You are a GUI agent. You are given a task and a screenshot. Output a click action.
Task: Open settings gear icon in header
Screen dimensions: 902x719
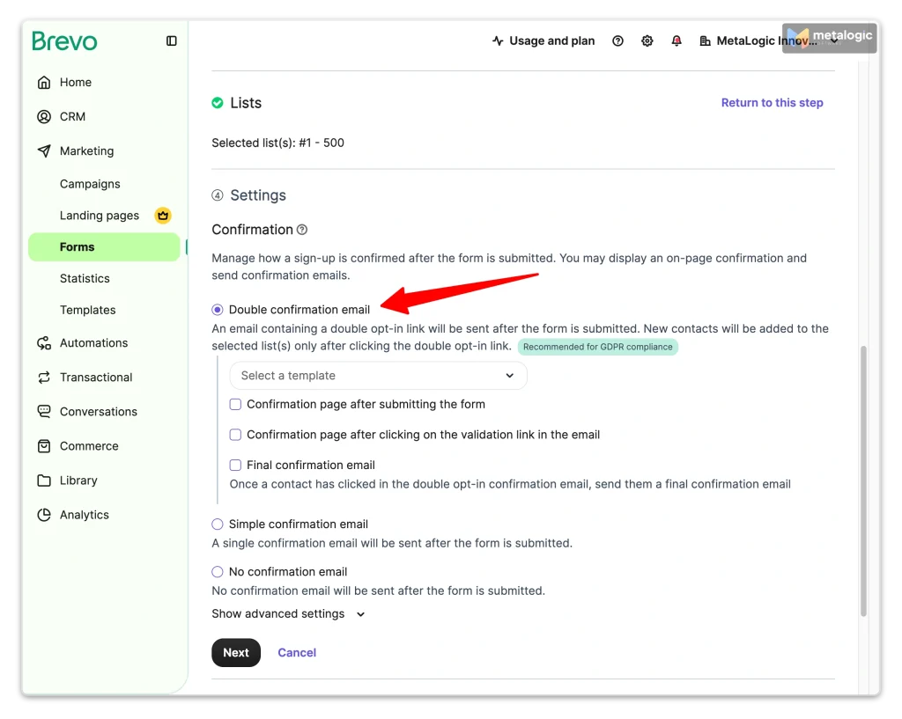click(647, 40)
